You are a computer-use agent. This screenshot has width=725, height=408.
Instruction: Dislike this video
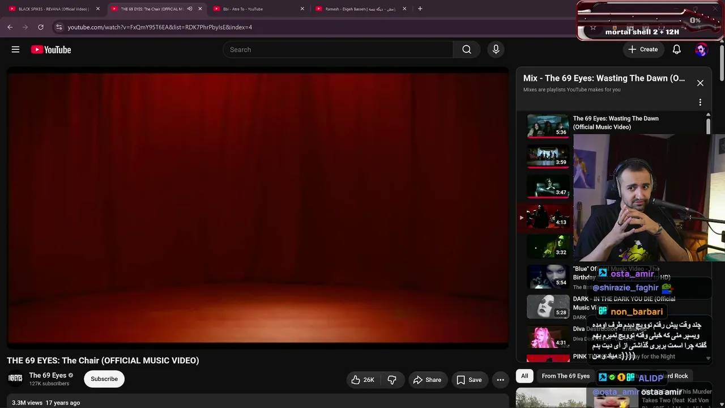click(392, 380)
